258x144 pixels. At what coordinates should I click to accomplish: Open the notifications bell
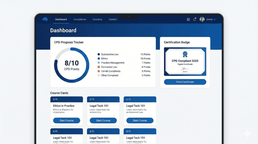coord(195,19)
